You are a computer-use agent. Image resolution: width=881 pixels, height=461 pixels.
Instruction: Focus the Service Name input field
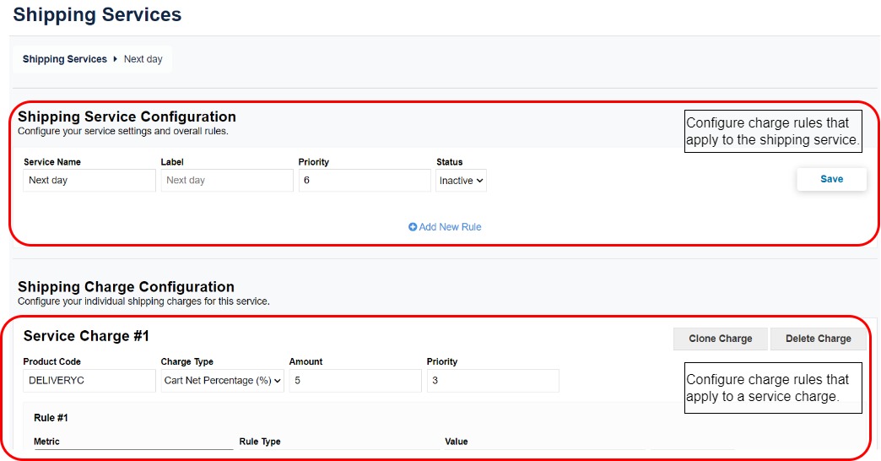[x=89, y=181]
